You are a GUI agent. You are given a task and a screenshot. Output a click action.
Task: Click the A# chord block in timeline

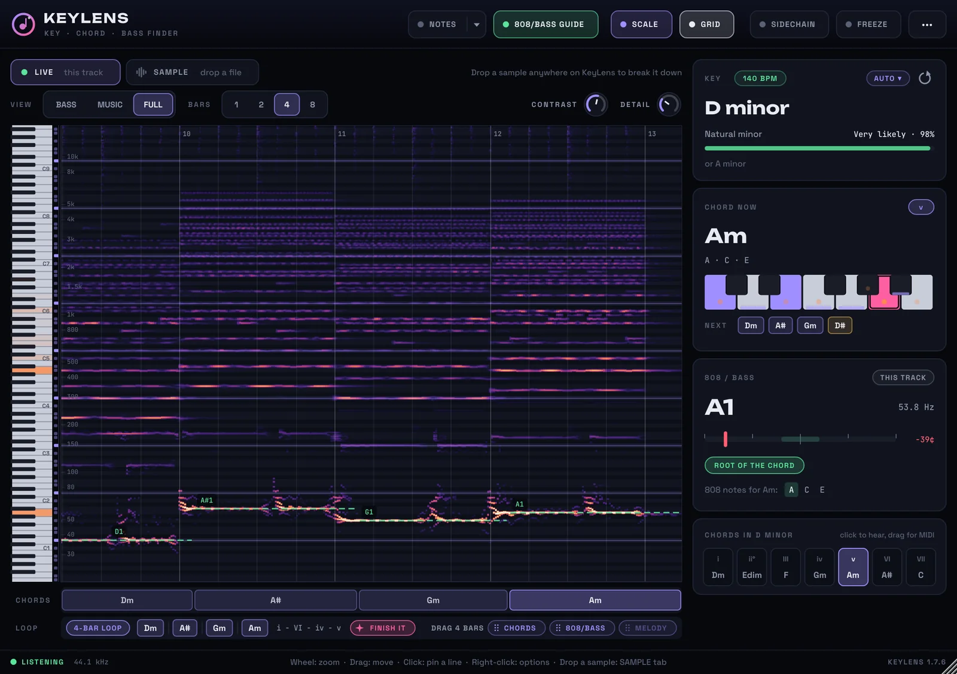pos(276,600)
